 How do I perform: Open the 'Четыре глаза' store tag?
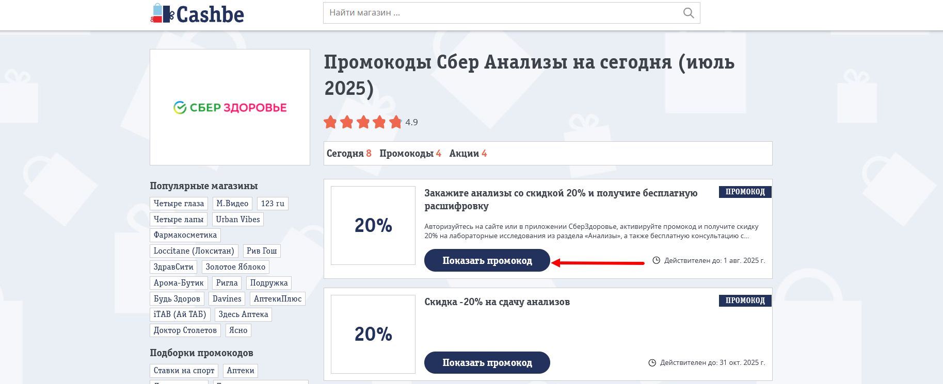pyautogui.click(x=179, y=204)
